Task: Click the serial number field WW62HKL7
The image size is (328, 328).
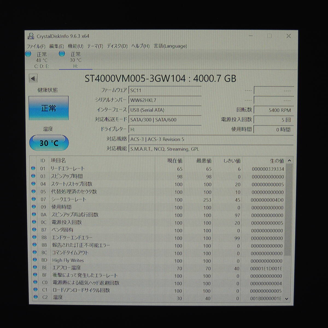Action: coord(165,100)
